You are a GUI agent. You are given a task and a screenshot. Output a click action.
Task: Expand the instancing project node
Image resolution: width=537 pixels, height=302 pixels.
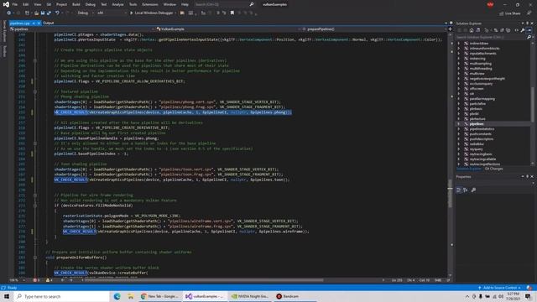click(x=459, y=59)
